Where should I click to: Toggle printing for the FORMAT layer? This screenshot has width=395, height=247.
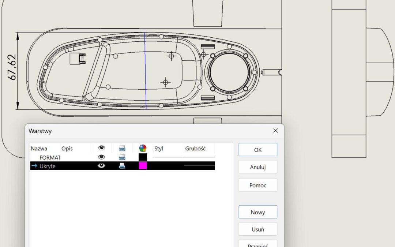click(122, 157)
